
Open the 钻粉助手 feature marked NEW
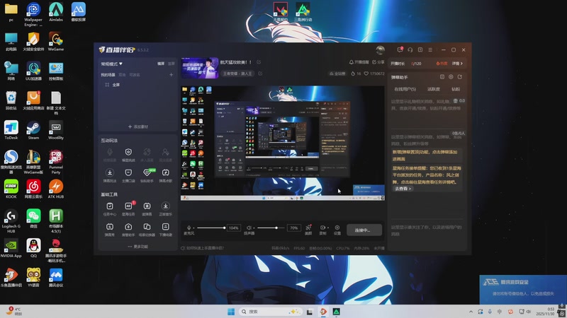click(x=147, y=175)
